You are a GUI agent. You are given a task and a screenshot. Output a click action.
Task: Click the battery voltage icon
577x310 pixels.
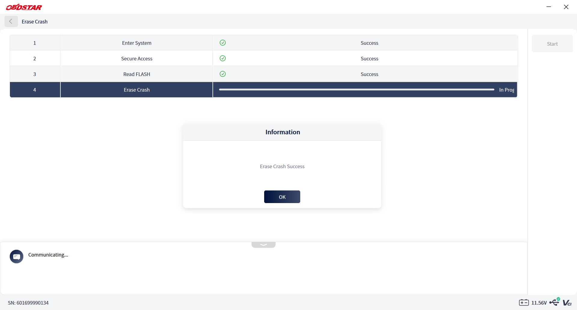tap(524, 302)
